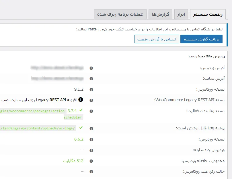Click help icon for Legacy REST API row

(x=91, y=100)
